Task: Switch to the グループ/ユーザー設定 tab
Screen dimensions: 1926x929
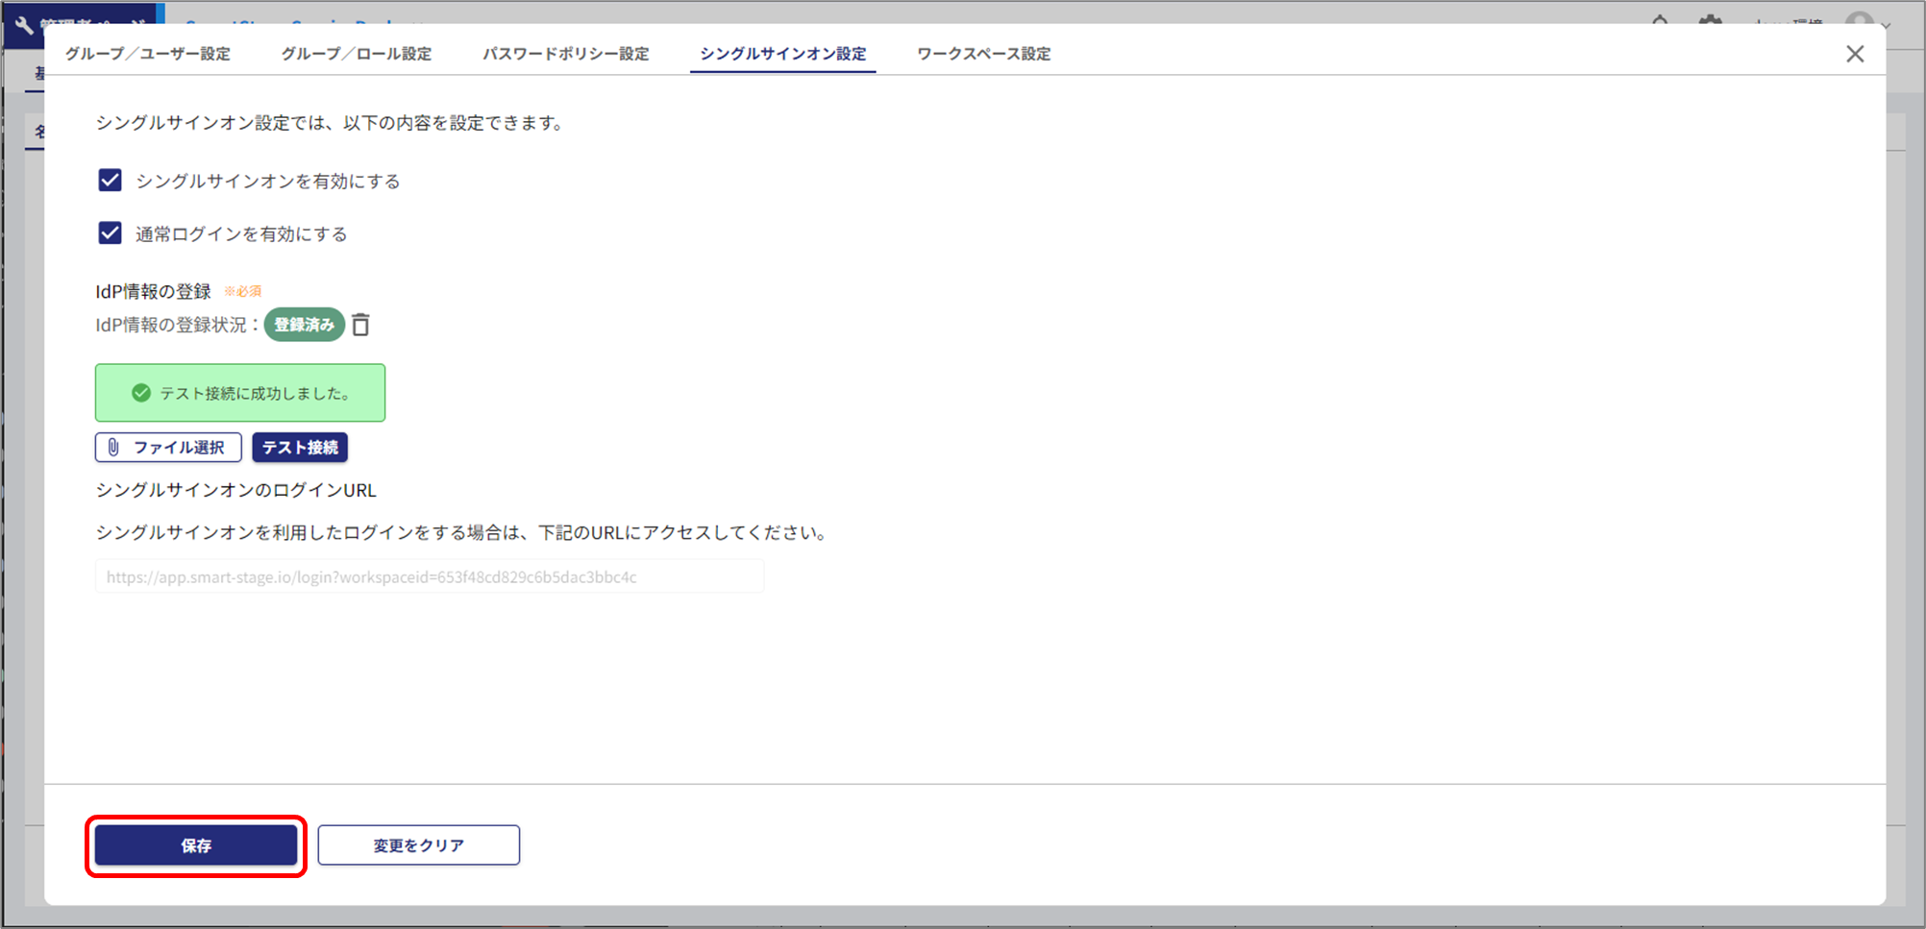Action: click(x=148, y=54)
